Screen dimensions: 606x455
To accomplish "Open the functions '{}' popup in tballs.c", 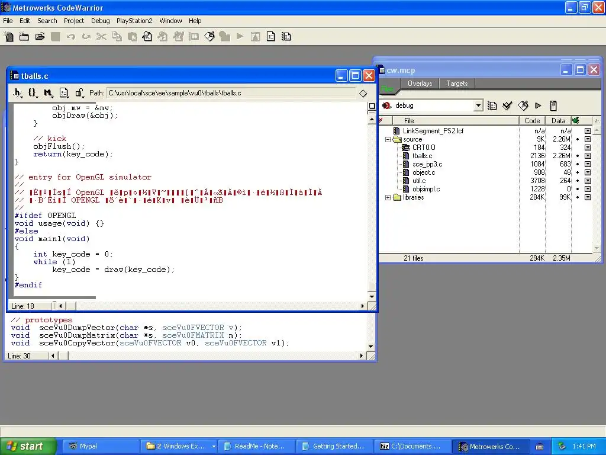I will [33, 93].
